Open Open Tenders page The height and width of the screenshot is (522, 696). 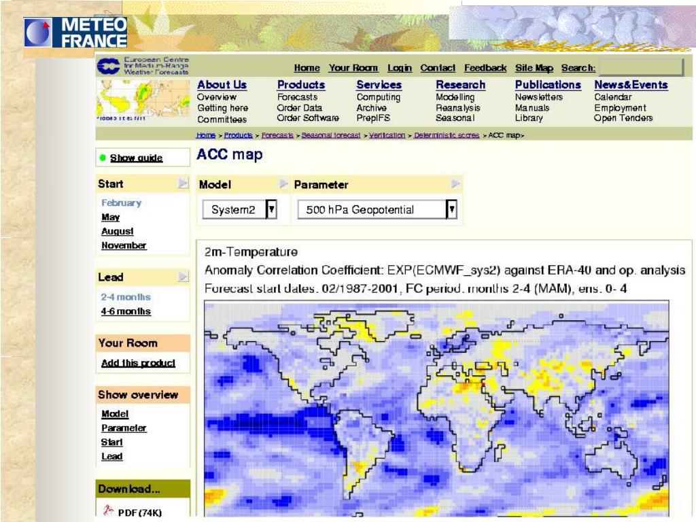pyautogui.click(x=623, y=118)
